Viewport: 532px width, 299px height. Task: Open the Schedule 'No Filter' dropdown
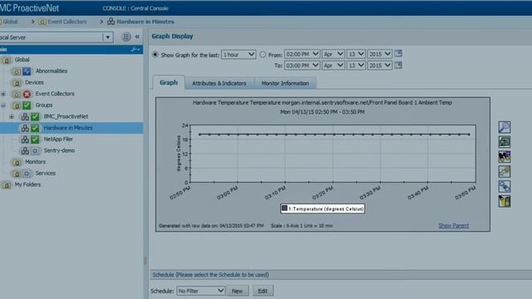[201, 291]
